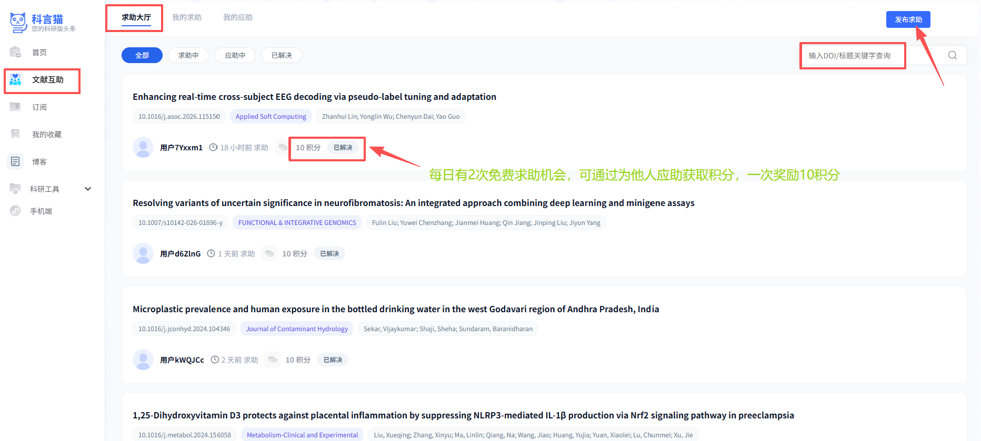Open the 1,25-Dihydroxyvitamin D3 preeclampsia paper

[463, 415]
